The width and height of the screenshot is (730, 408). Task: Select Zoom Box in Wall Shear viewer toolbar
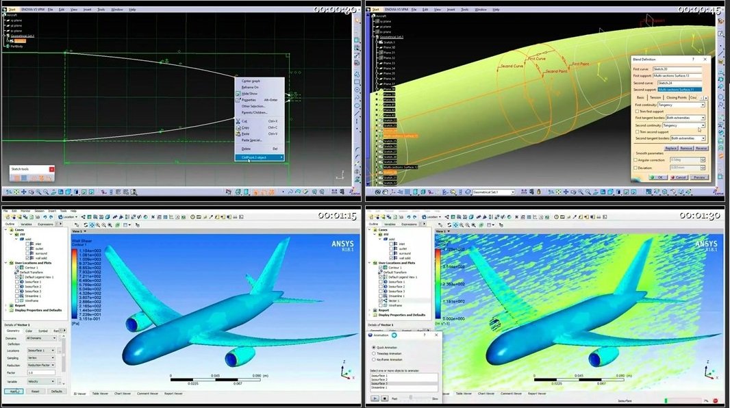tap(104, 225)
